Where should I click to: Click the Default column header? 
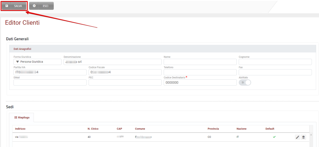(x=270, y=129)
